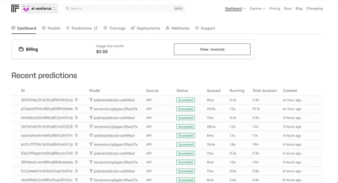Image resolution: width=338 pixels, height=183 pixels.
Task: Open piddnad/ddcolor model in the tv2jamwdrnrmc row
Action: click(114, 171)
